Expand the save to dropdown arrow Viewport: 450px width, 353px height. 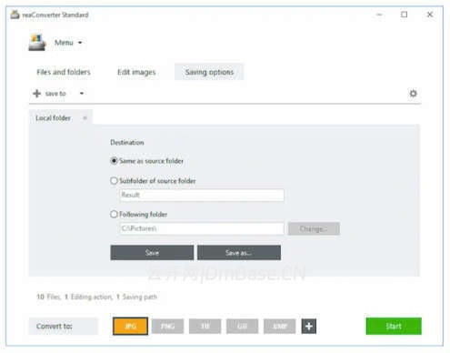82,94
